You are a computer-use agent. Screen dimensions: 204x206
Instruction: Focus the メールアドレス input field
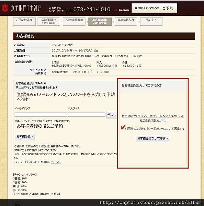(x=41, y=115)
